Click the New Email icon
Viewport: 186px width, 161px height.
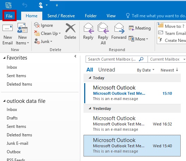click(x=8, y=28)
